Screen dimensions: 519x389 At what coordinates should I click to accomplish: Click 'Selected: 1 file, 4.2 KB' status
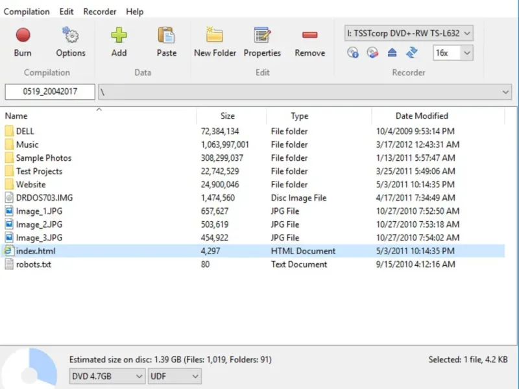(468, 360)
